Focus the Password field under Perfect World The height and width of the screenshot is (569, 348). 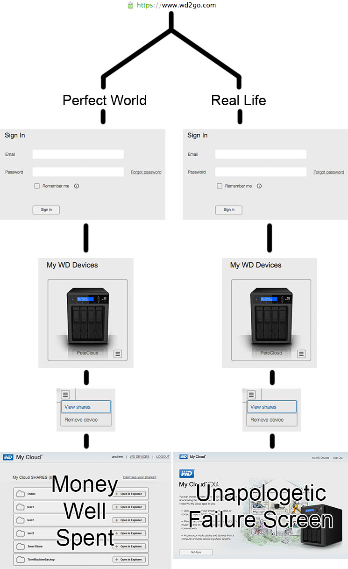78,172
